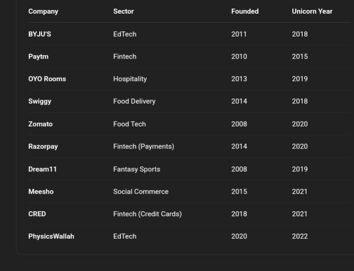
Task: Click the Hospitality sector cell
Action: pos(130,79)
